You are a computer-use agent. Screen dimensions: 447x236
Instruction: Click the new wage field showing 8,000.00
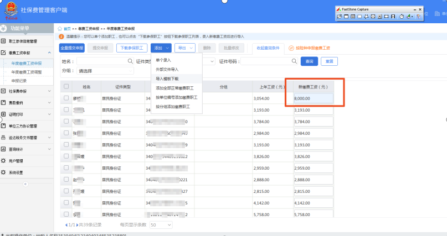point(313,98)
